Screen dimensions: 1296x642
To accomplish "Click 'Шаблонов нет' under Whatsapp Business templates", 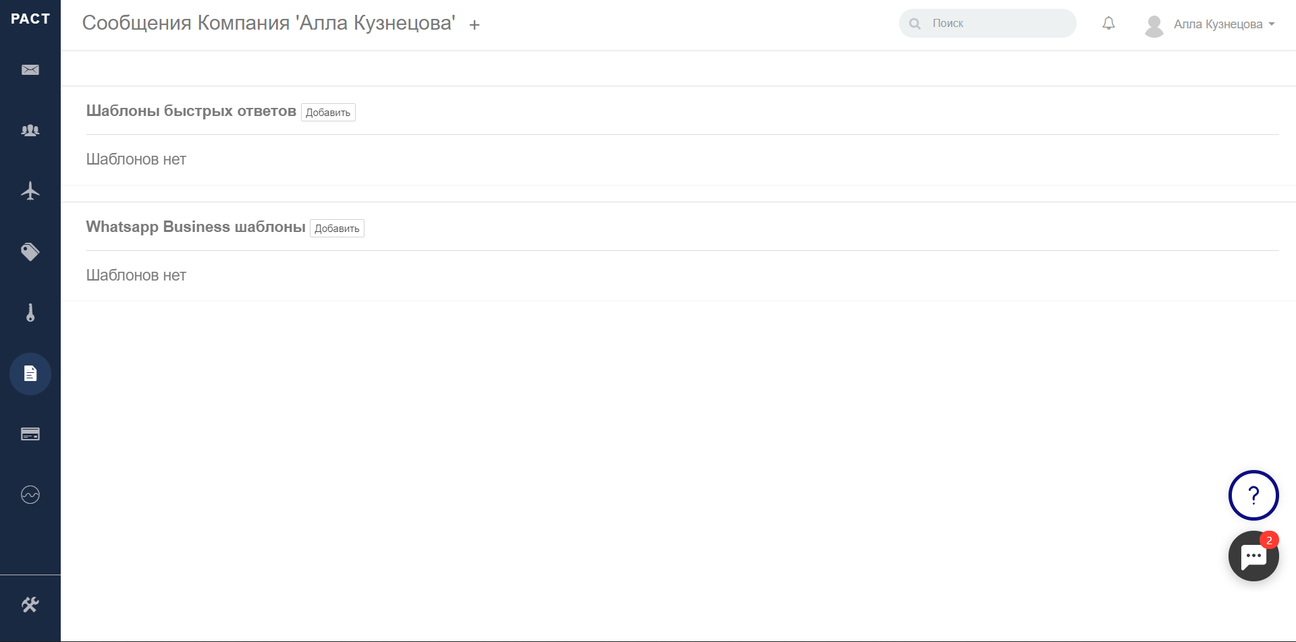I will click(136, 276).
